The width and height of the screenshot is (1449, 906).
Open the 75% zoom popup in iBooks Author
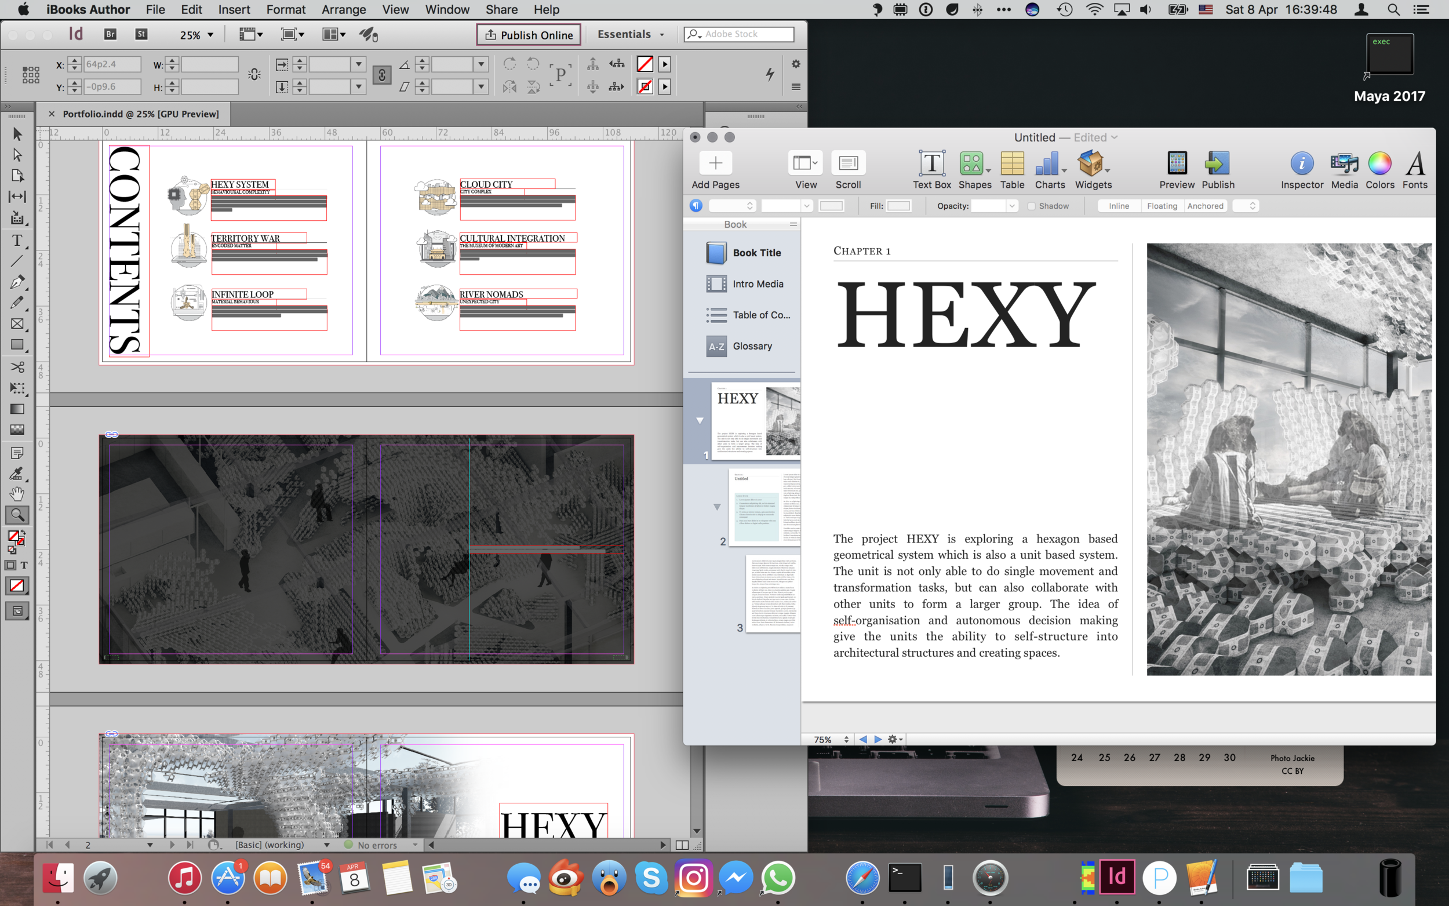point(830,740)
